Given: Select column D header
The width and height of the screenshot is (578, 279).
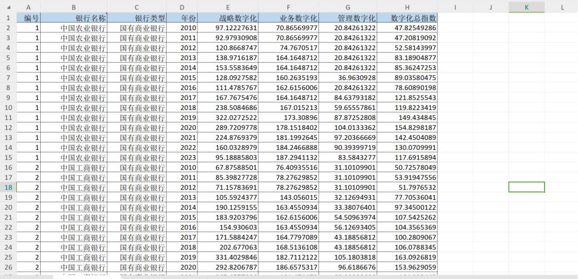Looking at the screenshot, I should click(x=182, y=7).
